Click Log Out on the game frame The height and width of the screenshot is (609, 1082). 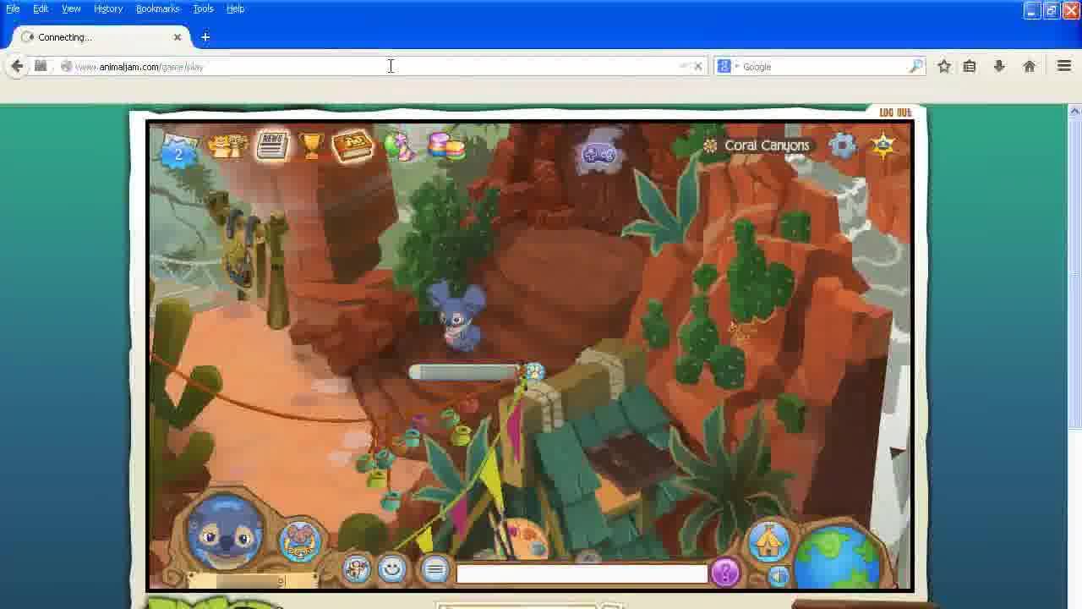[x=895, y=112]
